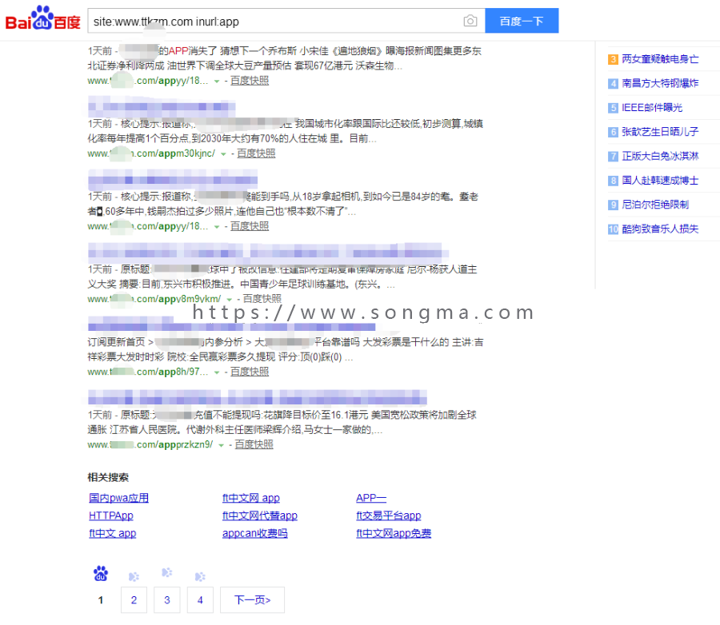Screen dimensions: 720x625
Task: Expand arrow next to app8h/97 URL
Action: click(x=217, y=372)
